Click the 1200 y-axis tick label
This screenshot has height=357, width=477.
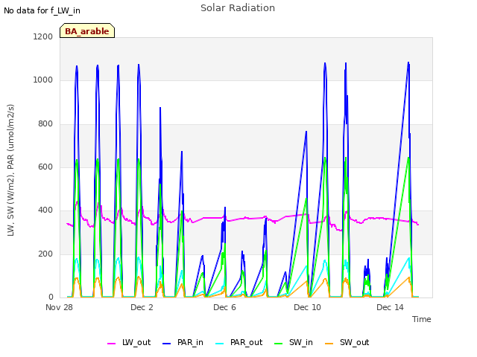tap(43, 36)
